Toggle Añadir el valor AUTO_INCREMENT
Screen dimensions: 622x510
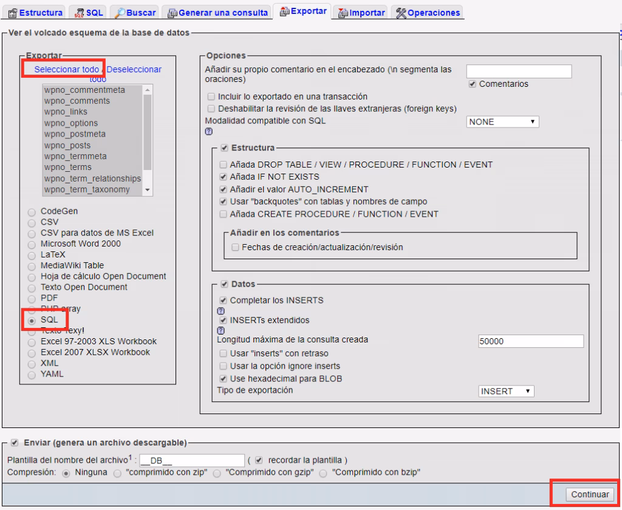click(224, 189)
